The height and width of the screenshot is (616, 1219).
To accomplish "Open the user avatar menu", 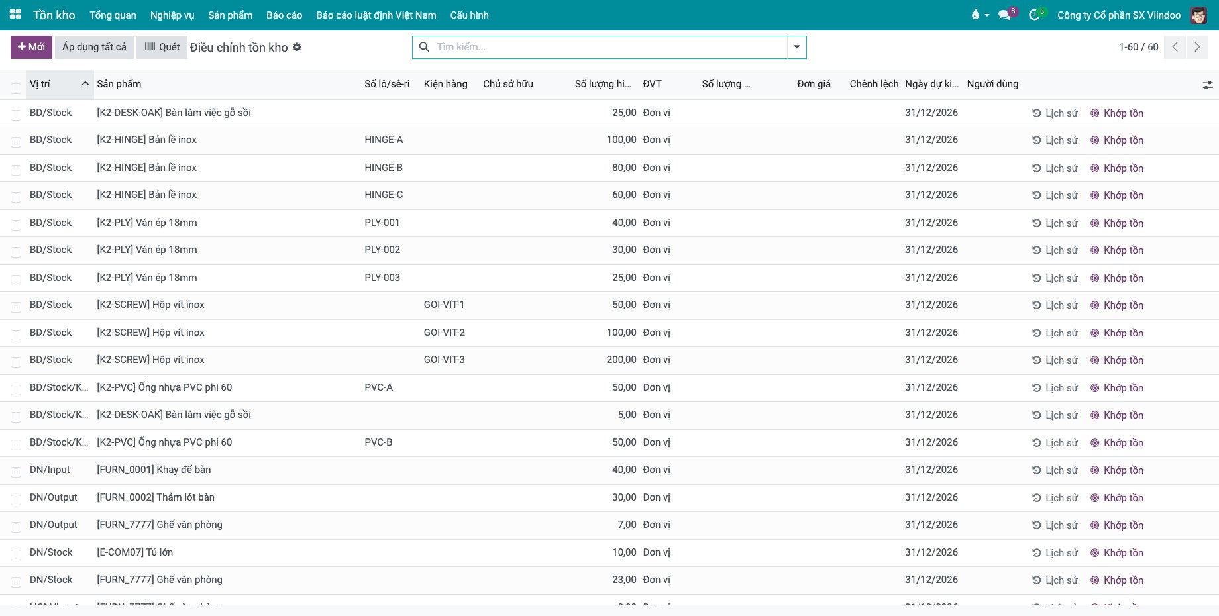I will 1198,15.
